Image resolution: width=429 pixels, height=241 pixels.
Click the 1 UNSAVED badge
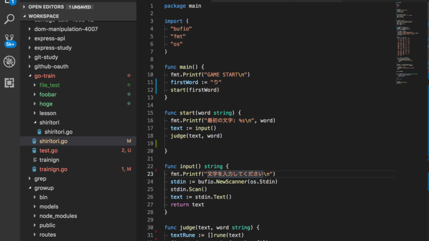point(80,7)
